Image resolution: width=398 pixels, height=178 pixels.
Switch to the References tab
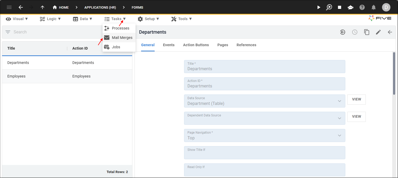246,45
